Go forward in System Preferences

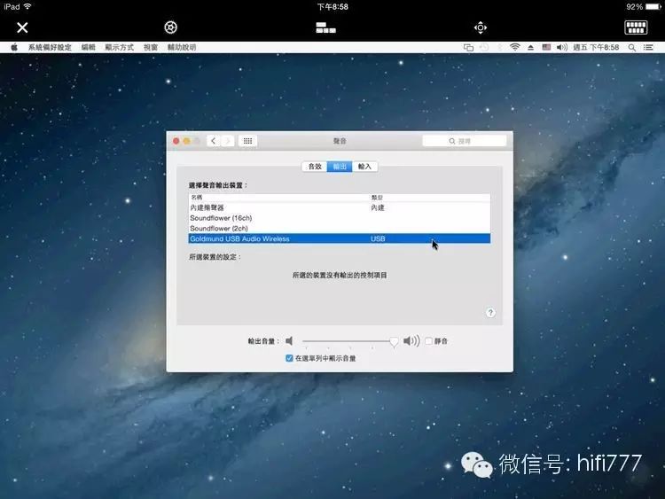coord(227,141)
